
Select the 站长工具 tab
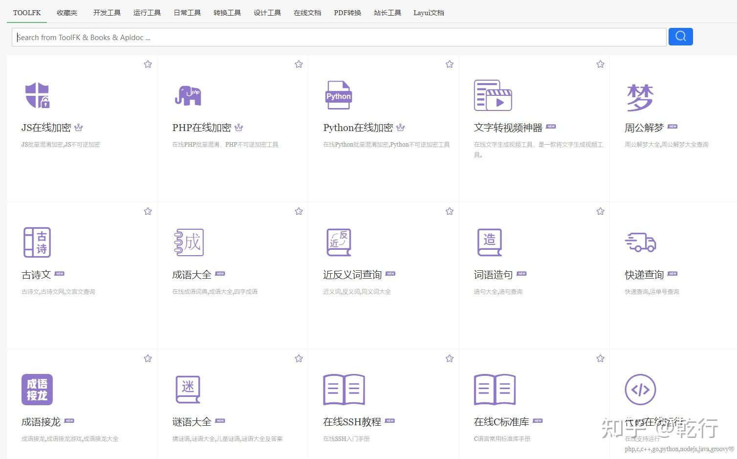pos(388,13)
